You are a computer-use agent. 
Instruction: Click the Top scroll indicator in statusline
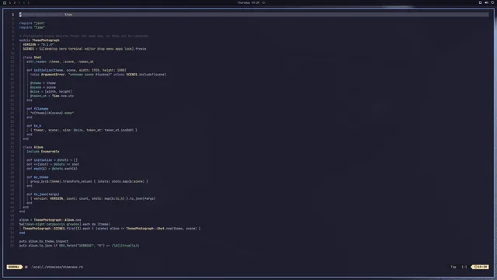click(454, 267)
